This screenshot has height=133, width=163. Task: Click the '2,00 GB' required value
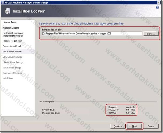coord(112,113)
